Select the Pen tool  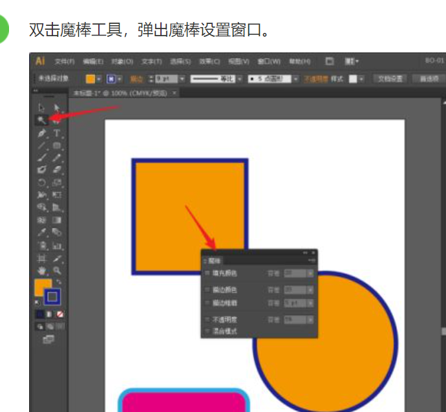(42, 133)
